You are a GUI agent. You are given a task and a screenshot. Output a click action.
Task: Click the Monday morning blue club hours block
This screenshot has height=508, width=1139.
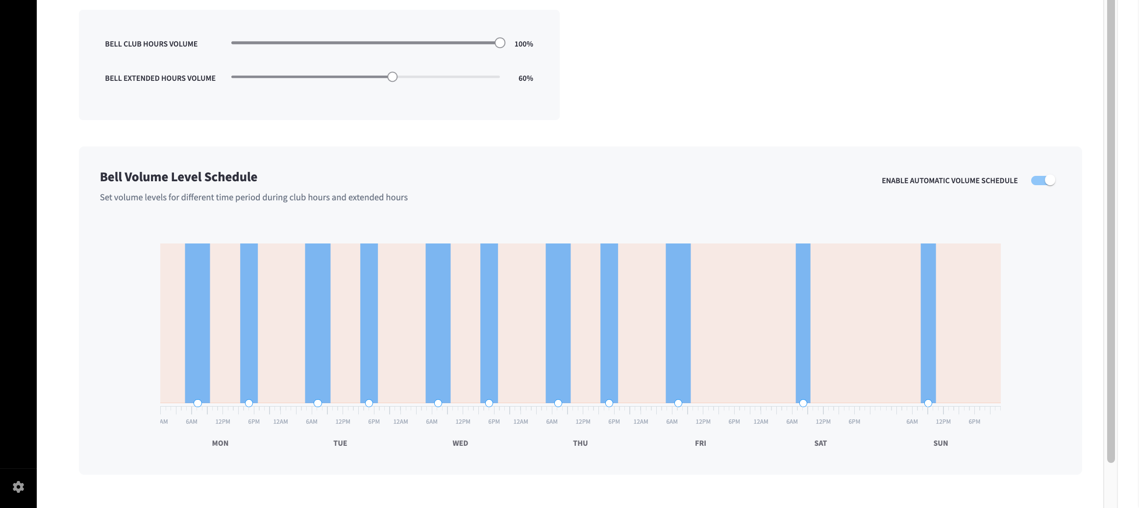coord(198,323)
